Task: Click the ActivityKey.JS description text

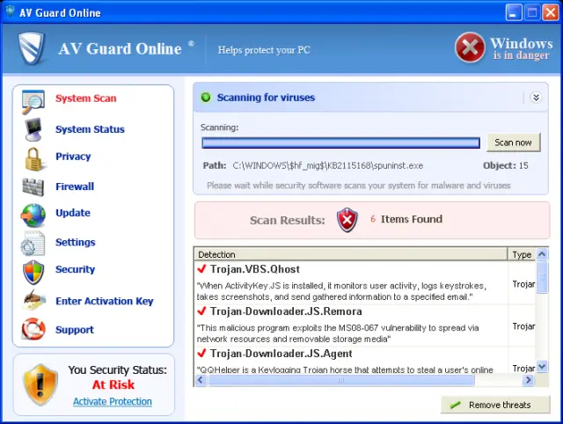Action: click(341, 291)
